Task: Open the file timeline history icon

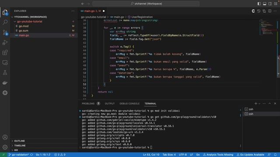Action: pos(259,11)
